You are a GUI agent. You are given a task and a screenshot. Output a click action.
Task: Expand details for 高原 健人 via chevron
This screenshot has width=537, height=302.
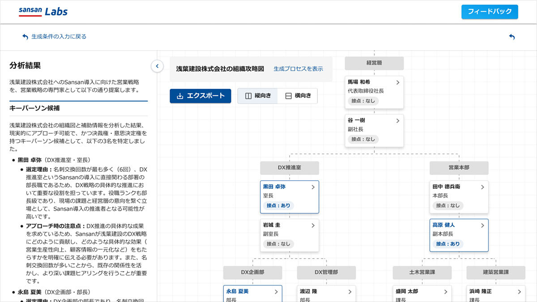pos(482,225)
